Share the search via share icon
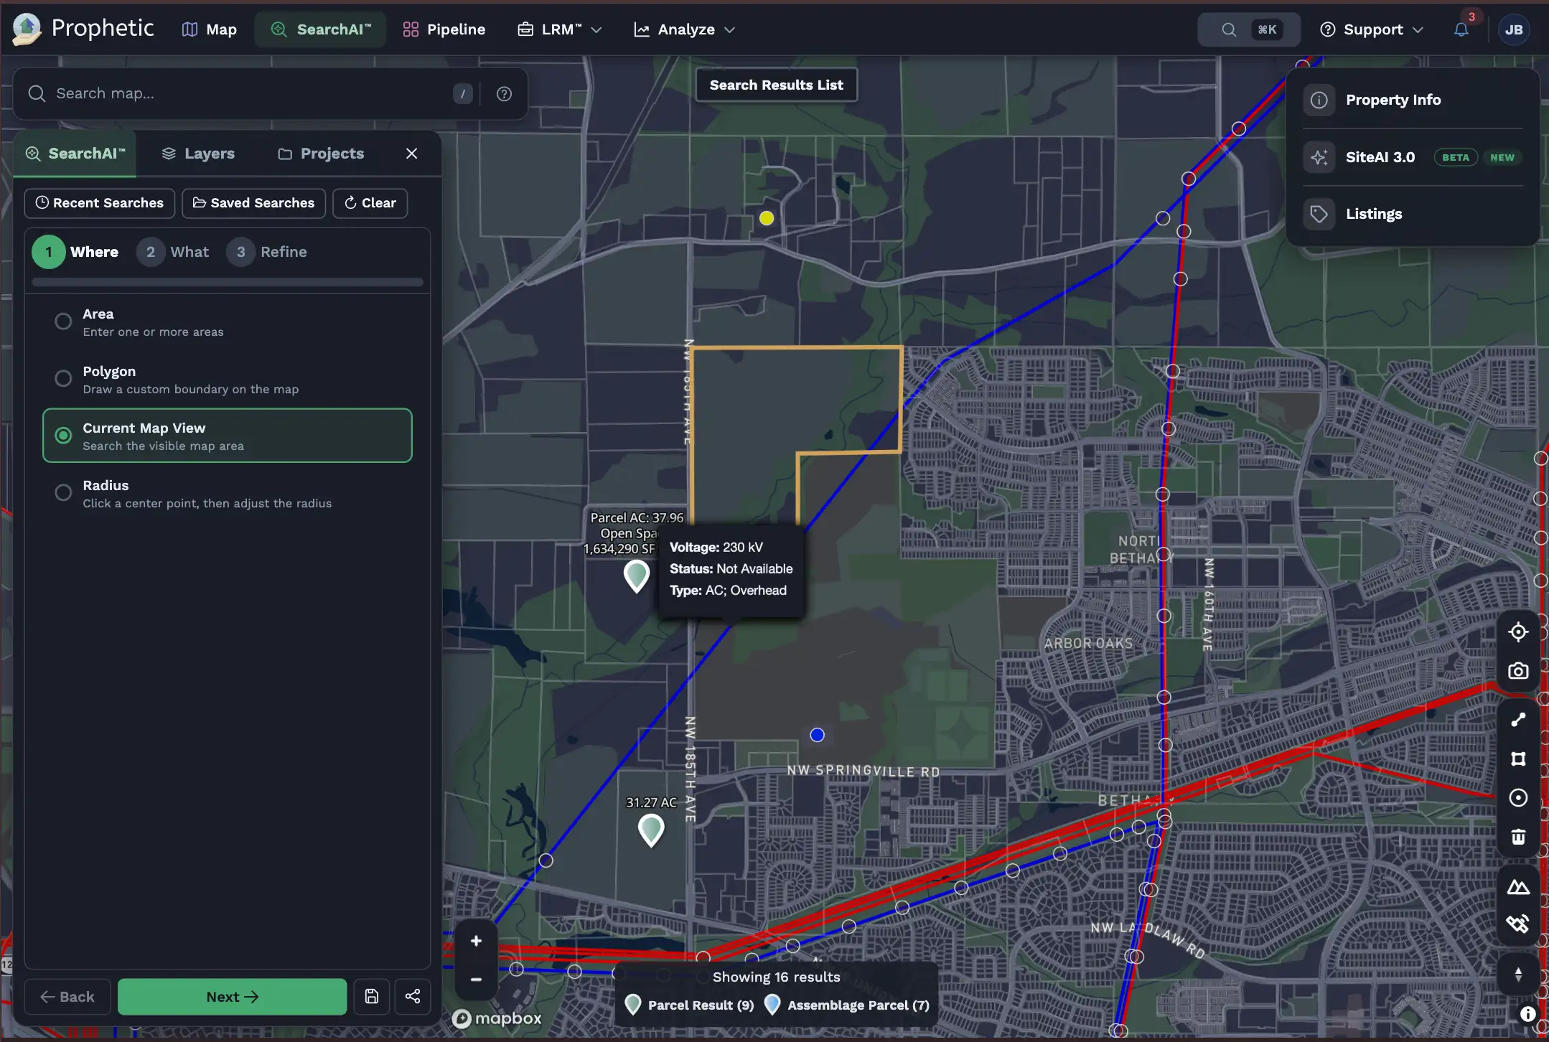 413,996
